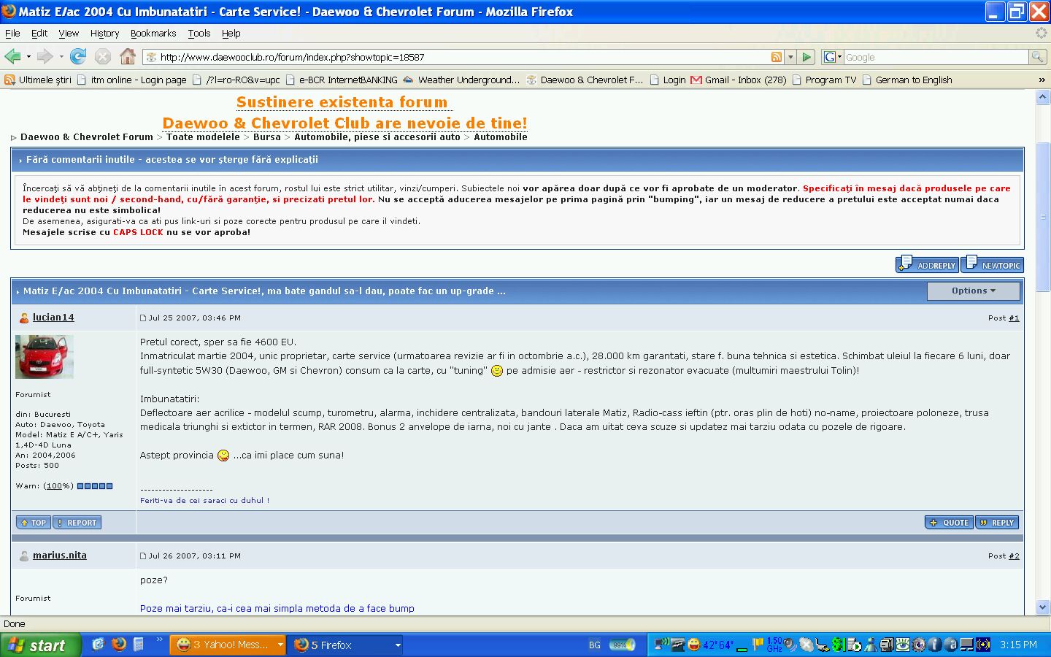Click the REPORT button under lucian14's post
Screen dimensions: 1051x657
coord(77,523)
